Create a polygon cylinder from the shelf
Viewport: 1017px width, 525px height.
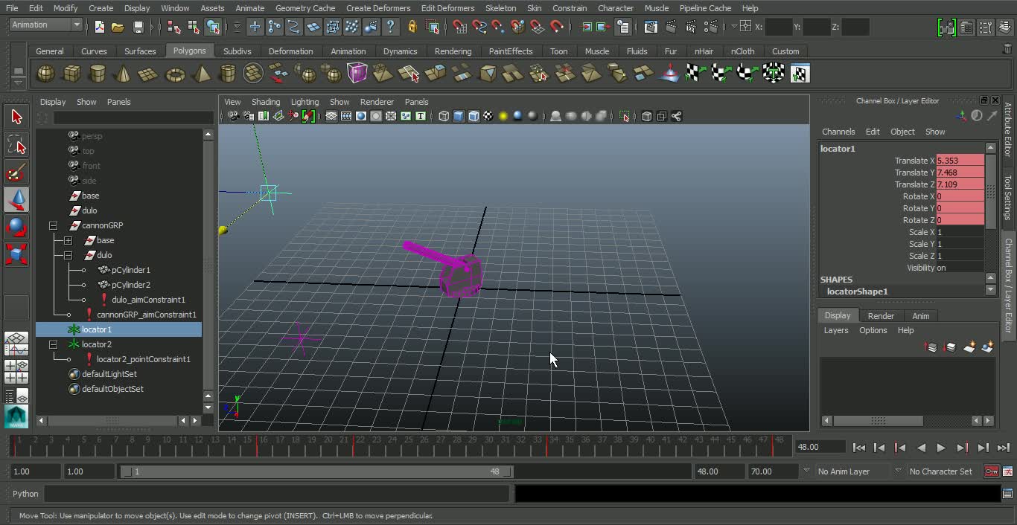coord(97,74)
